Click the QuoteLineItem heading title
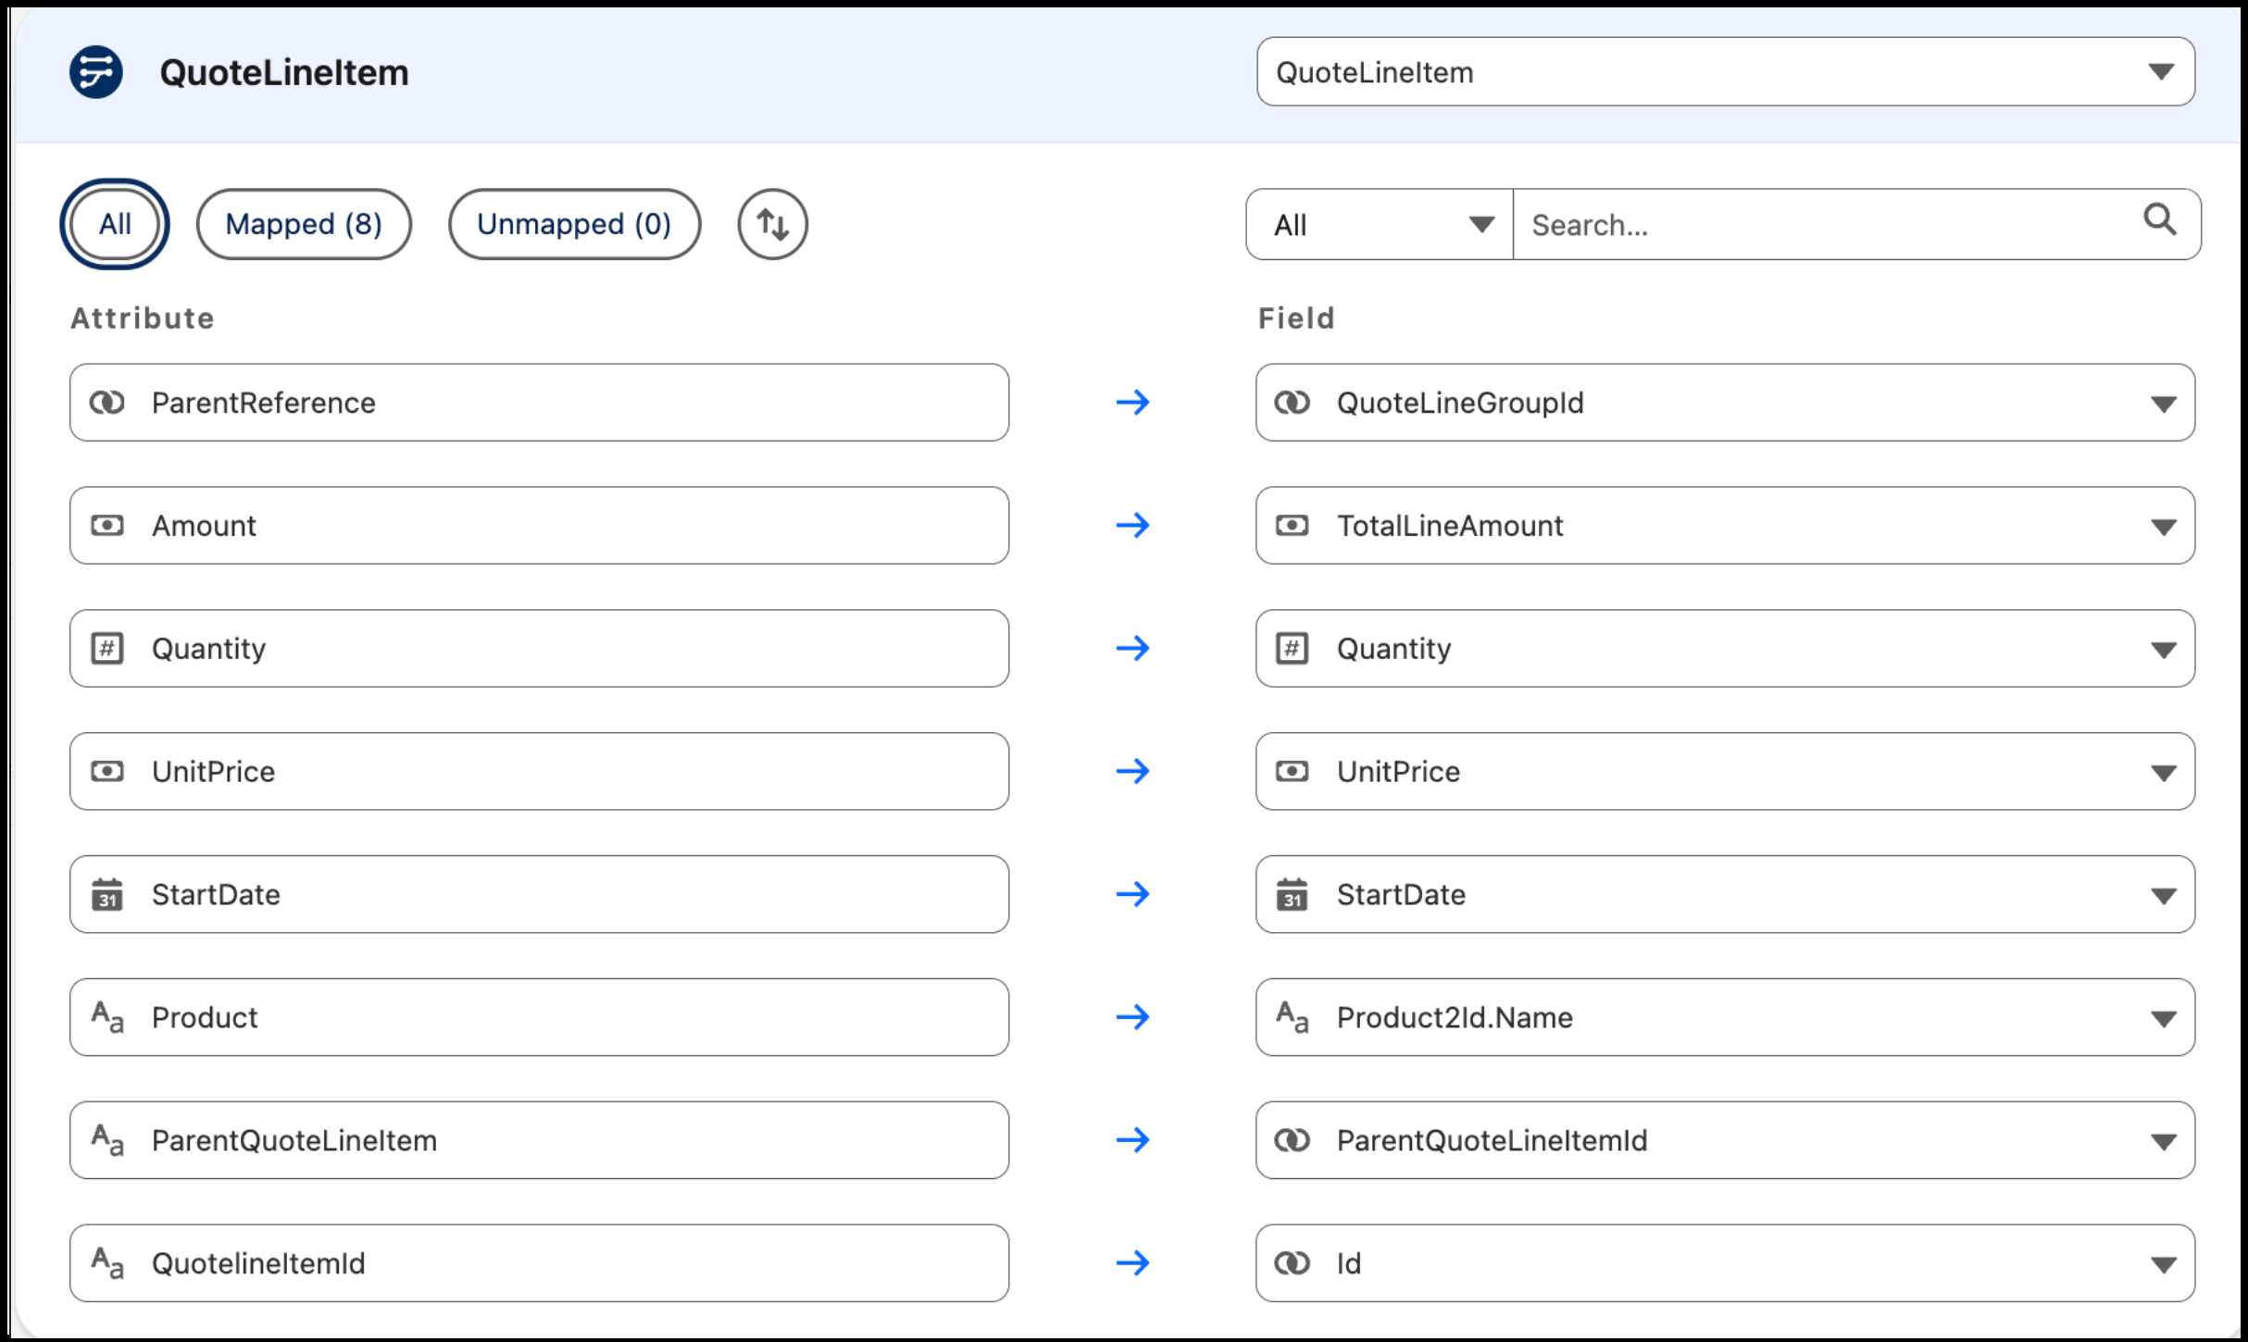 pos(284,72)
